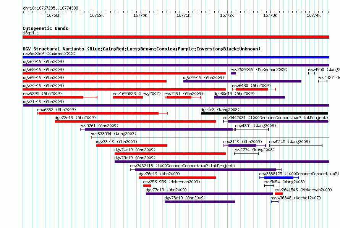Open dgv79e19 (Ahn2009) variant label
This screenshot has height=228, width=340.
click(204, 78)
